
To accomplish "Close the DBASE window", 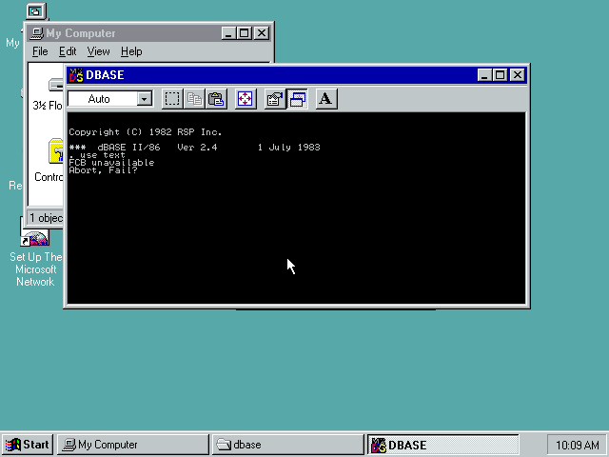I will point(518,75).
